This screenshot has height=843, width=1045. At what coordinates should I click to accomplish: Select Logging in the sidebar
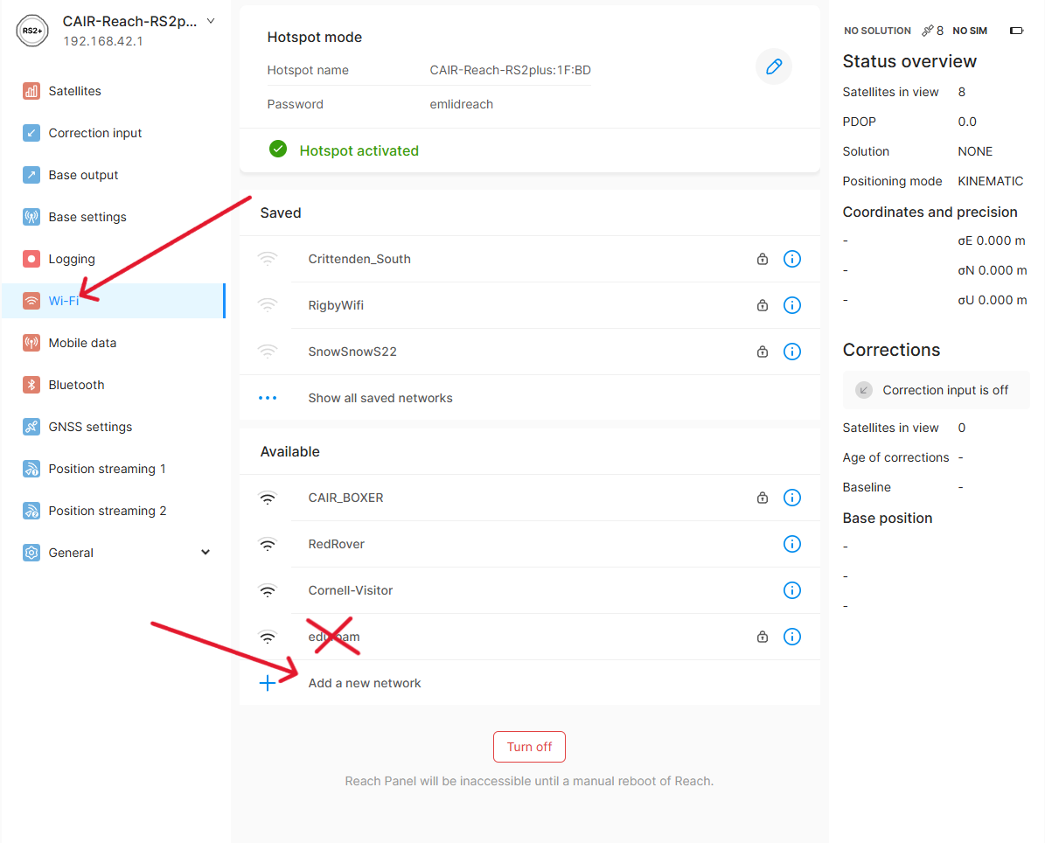tap(114, 259)
